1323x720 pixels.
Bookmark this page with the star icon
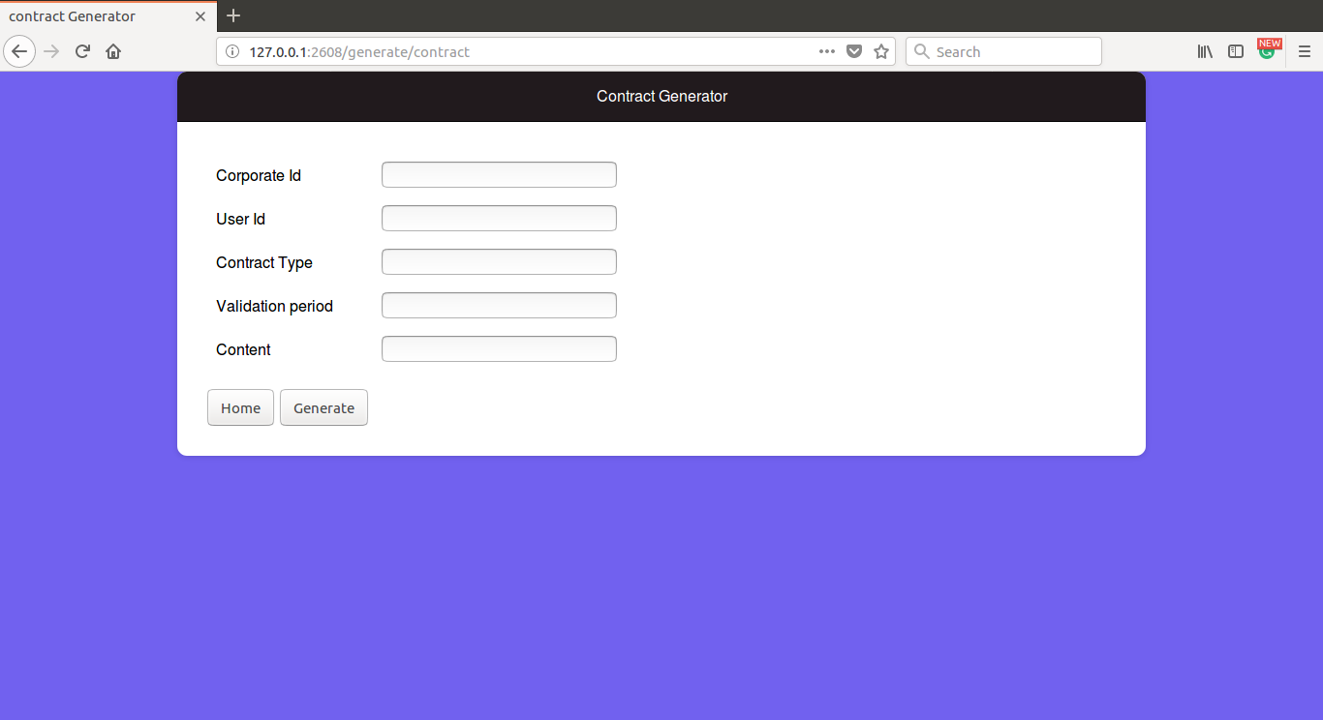(x=881, y=51)
